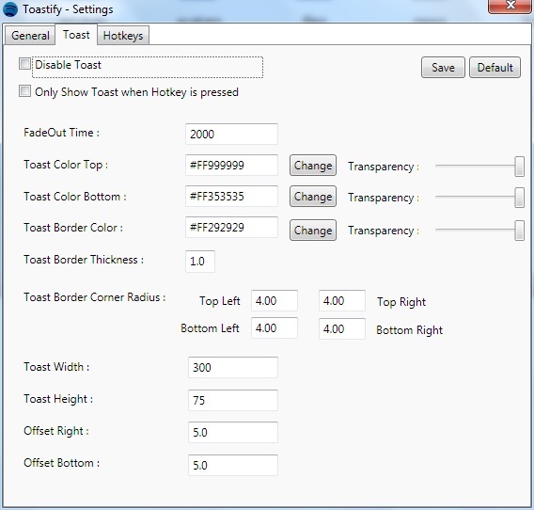Screen dimensions: 534x510
Task: Click the Bottom Left corner radius field
Action: 275,328
